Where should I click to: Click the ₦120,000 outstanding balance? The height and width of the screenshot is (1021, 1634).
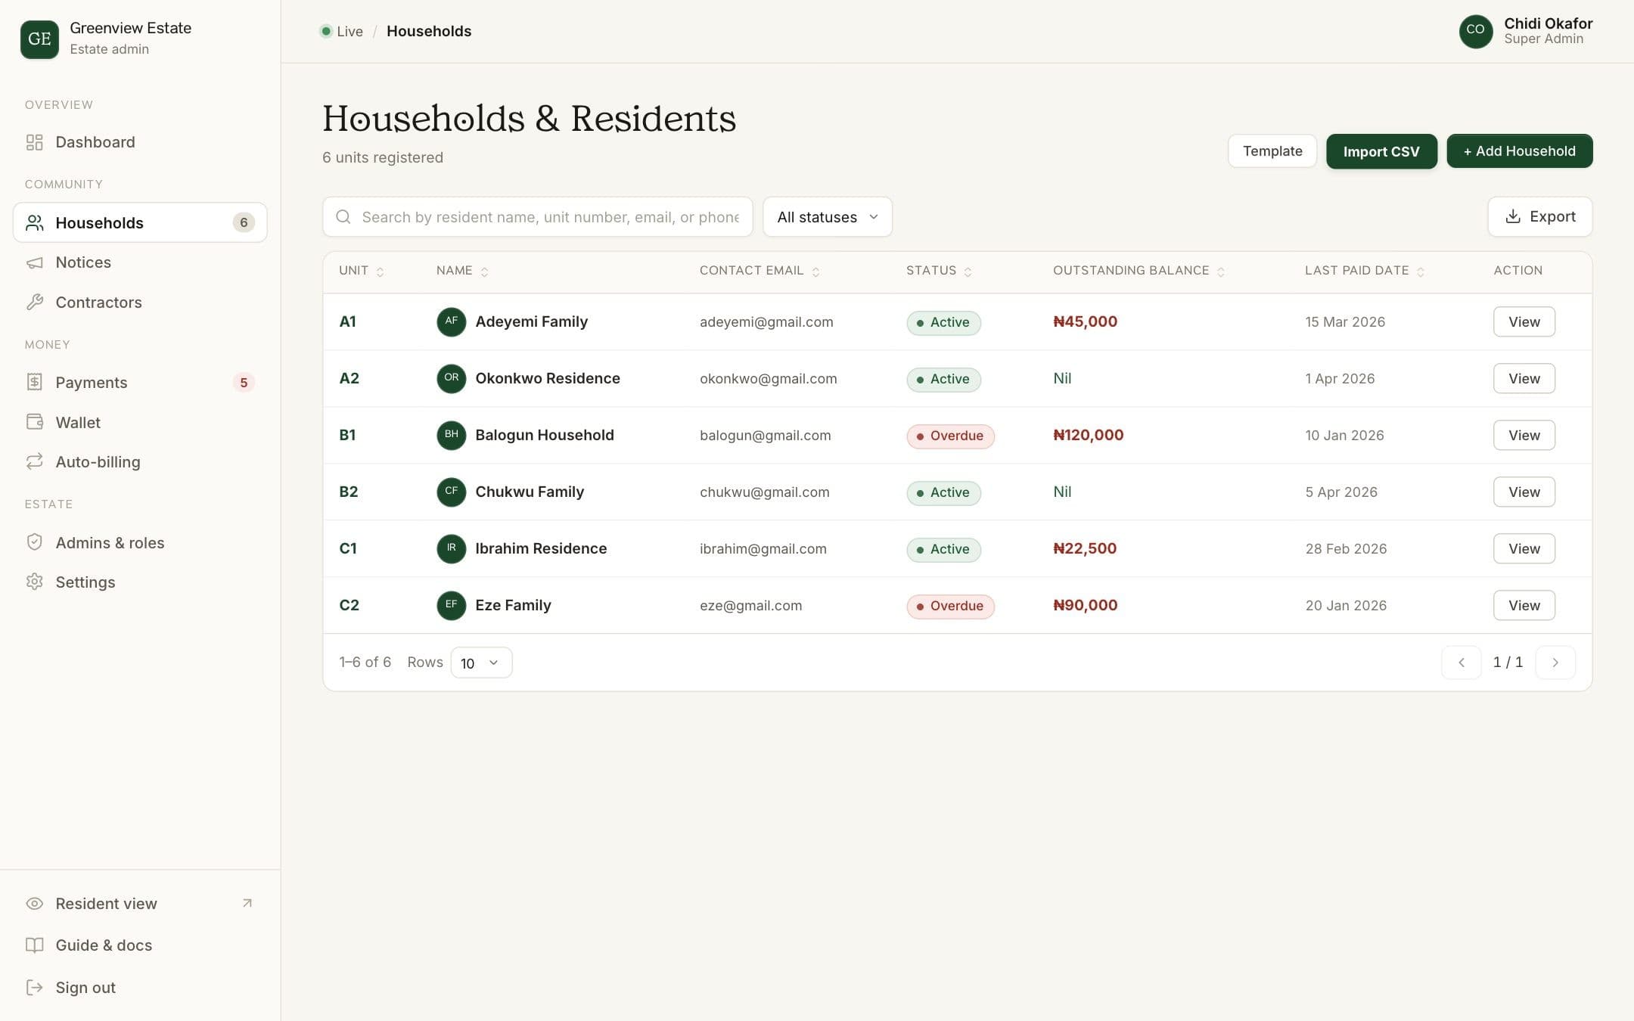tap(1088, 435)
